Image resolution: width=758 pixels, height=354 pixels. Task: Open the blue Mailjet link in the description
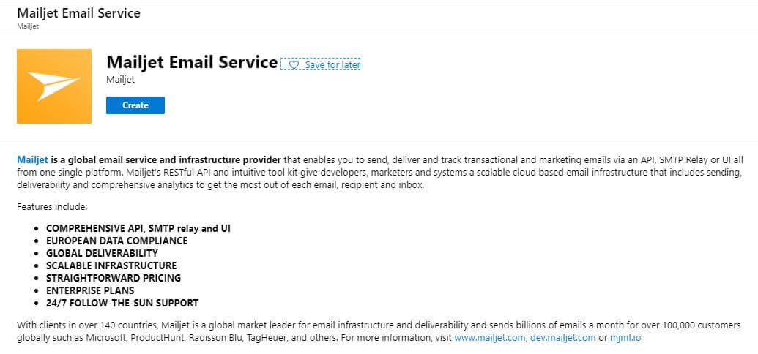(32, 159)
